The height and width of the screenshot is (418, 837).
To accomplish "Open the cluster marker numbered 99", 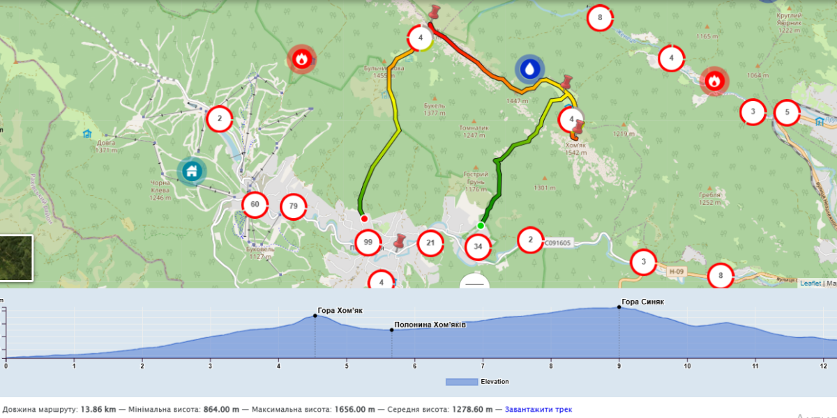I will point(368,242).
